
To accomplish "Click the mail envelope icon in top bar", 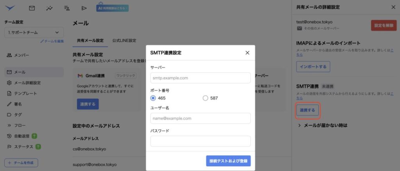I will (32, 8).
